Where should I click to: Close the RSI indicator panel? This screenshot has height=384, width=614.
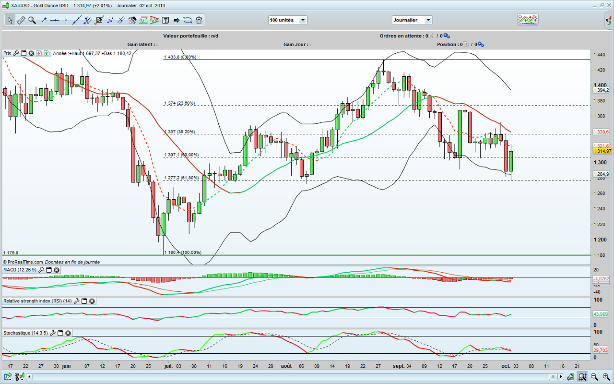click(92, 301)
